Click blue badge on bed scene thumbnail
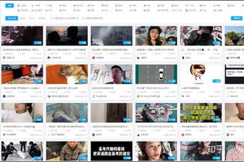The height and width of the screenshot is (162, 244). [x=83, y=119]
